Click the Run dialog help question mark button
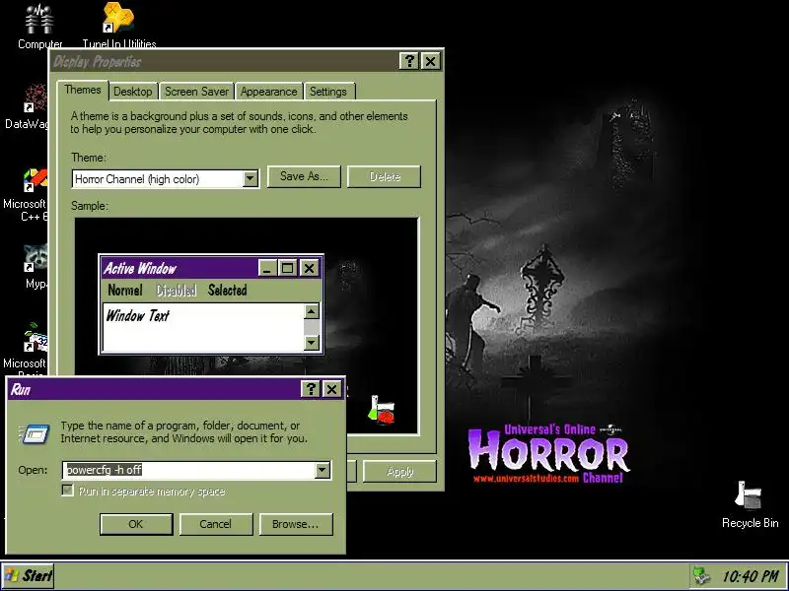This screenshot has height=591, width=789. pos(311,389)
